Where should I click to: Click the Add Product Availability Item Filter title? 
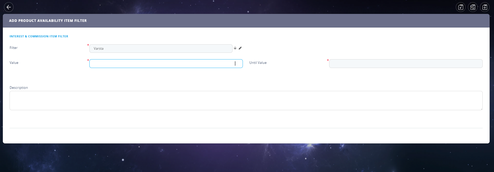(48, 21)
